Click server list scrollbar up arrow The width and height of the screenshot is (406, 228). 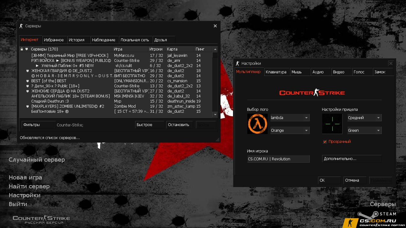[215, 49]
